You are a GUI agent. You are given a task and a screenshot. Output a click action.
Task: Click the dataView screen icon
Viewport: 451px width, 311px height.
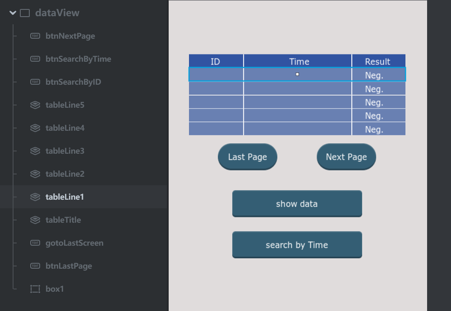[25, 13]
